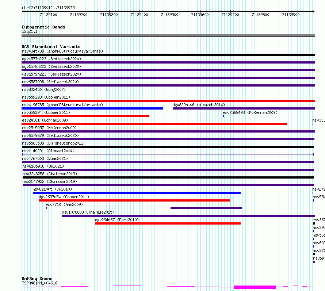This screenshot has width=325, height=291.
Task: Click the red dgv294n67 (Park2010) bar
Action: click(168, 223)
